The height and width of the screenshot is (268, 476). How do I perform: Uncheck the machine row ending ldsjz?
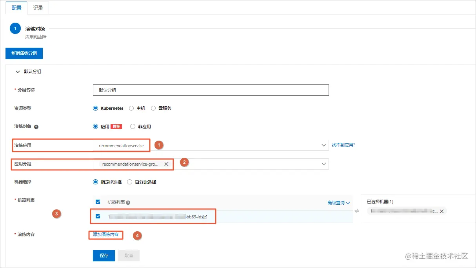pos(98,216)
